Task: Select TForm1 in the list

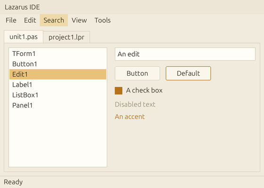Action: click(x=58, y=54)
